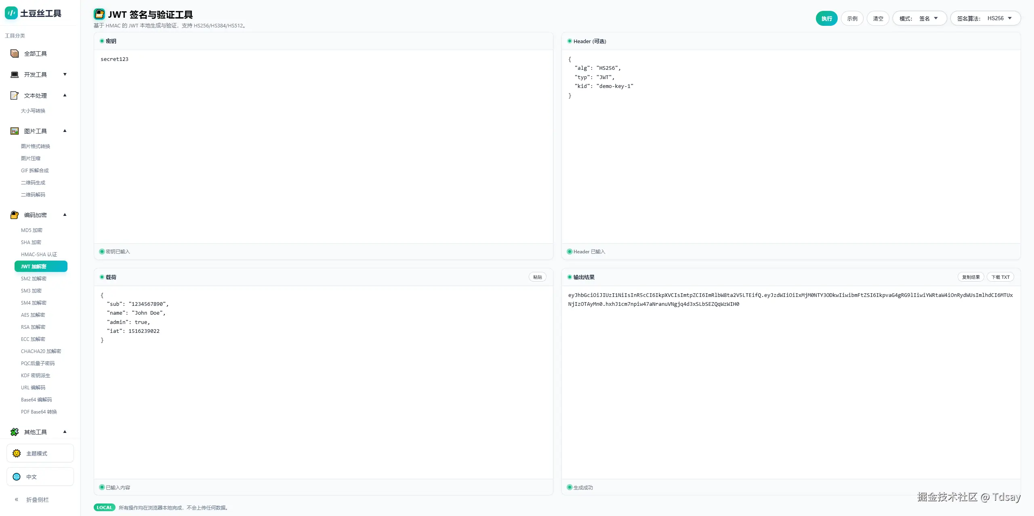Screen dimensions: 1034x516
Task: Click the 开发工具 laptop icon
Action: point(15,75)
